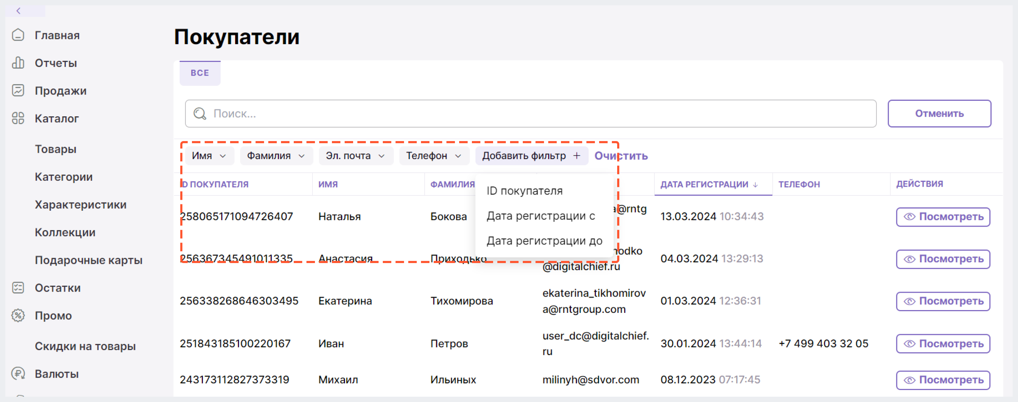Sort by ID покупателя column header
Viewport: 1018px width, 402px height.
point(215,185)
